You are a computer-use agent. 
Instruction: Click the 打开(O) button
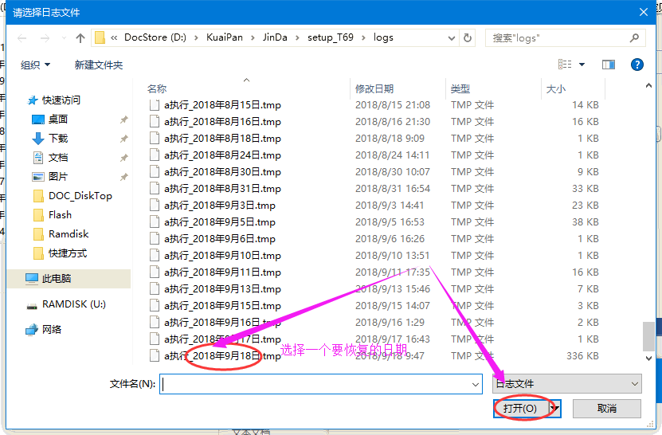pyautogui.click(x=520, y=408)
